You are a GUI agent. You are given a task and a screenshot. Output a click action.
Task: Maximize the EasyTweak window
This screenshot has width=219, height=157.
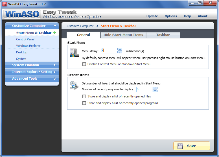tap(200, 3)
